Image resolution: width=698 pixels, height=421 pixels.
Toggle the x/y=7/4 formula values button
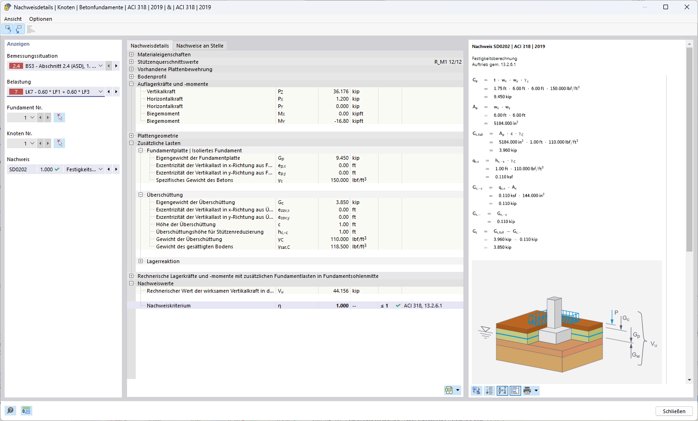(502, 391)
